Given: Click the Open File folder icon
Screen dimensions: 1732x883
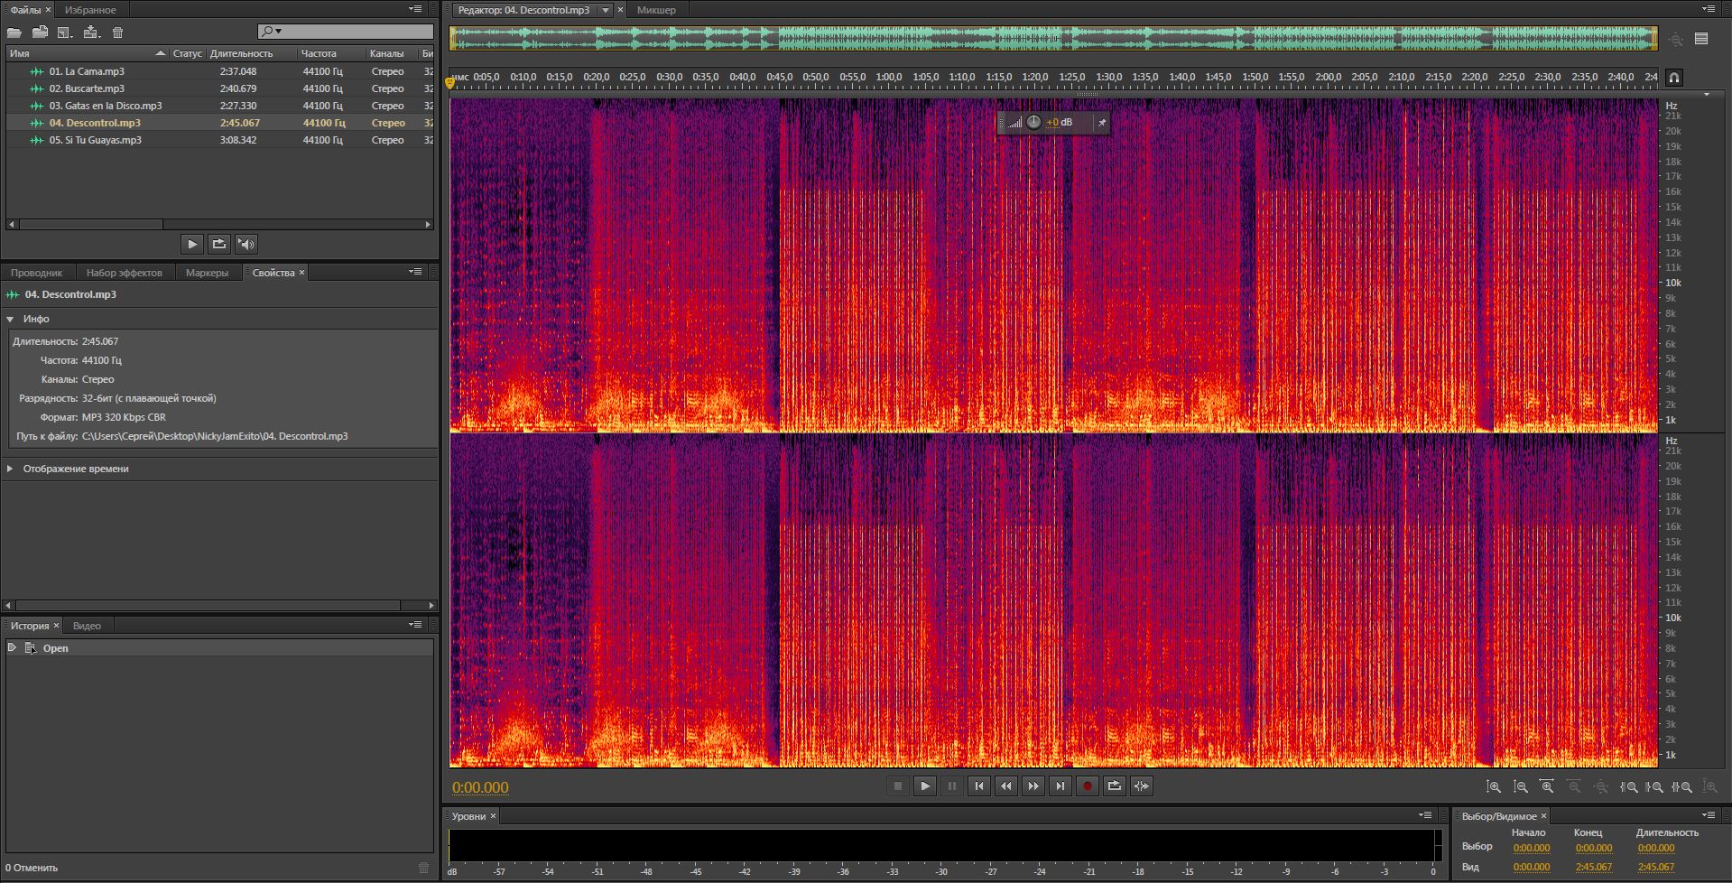Looking at the screenshot, I should click(x=14, y=33).
